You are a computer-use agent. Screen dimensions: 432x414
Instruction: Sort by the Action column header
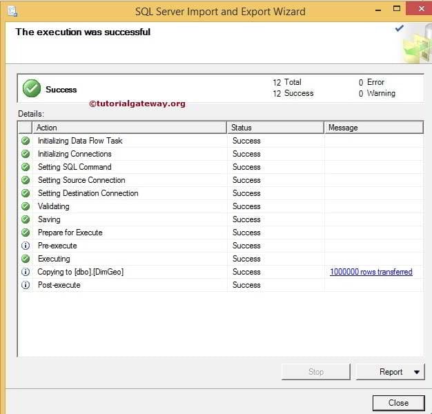(130, 128)
